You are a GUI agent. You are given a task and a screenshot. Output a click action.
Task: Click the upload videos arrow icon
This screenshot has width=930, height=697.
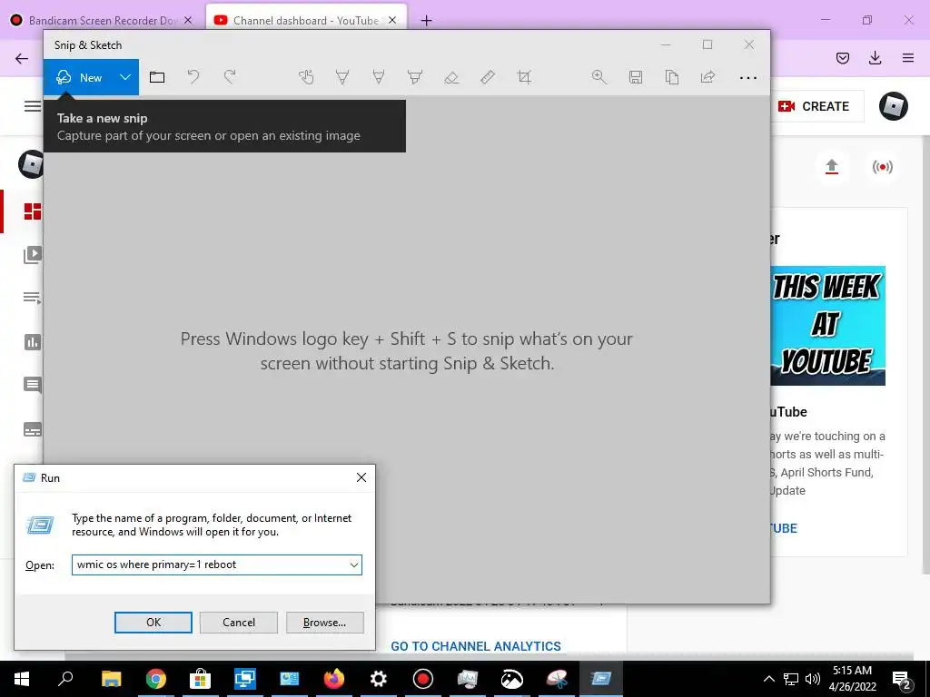pos(832,167)
